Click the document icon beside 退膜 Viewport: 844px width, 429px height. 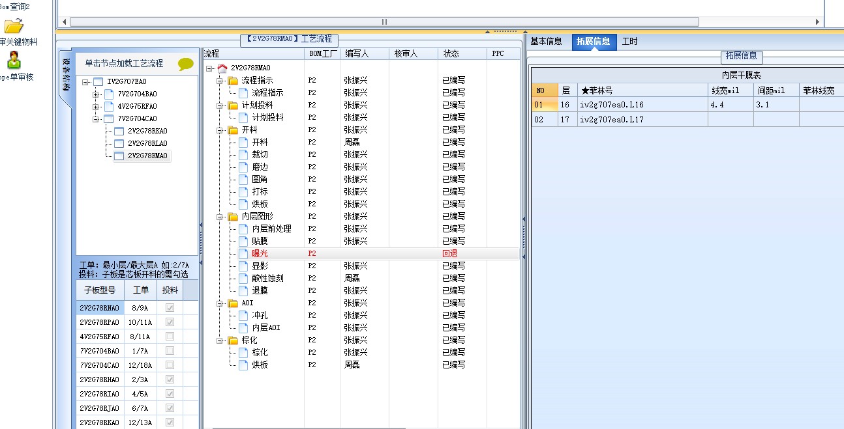(243, 290)
